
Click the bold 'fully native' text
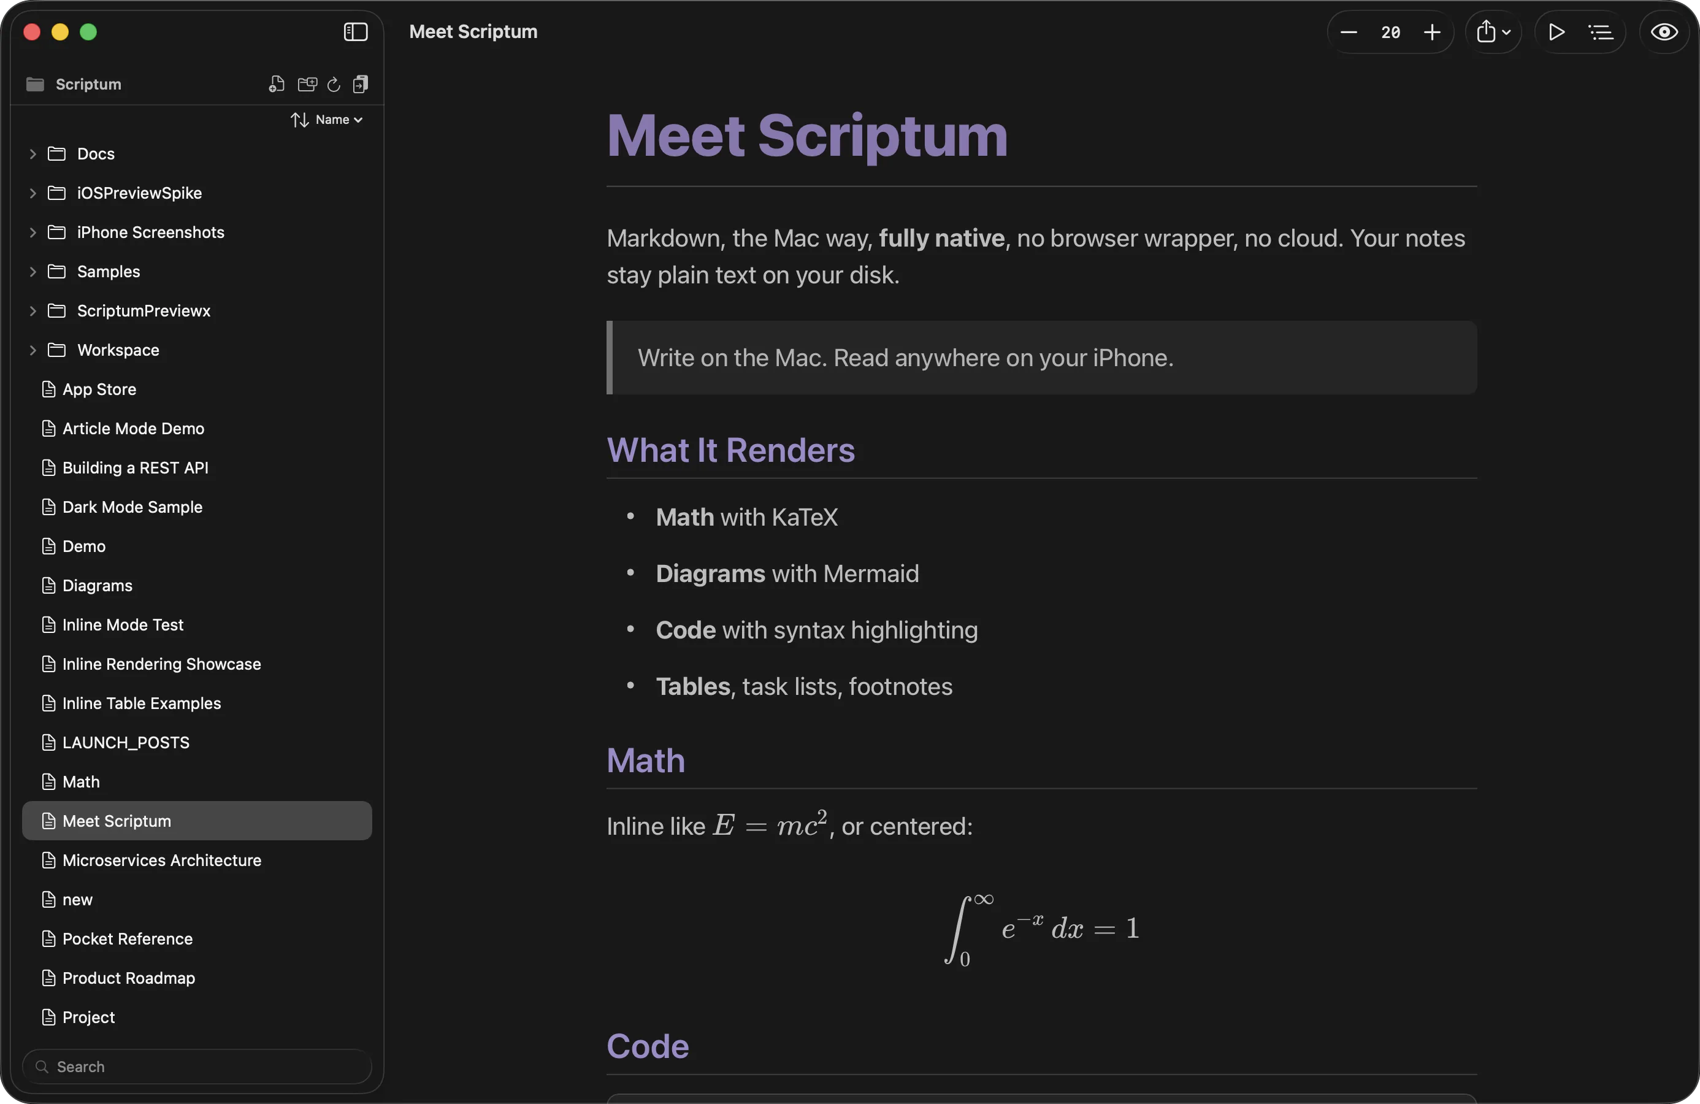941,238
